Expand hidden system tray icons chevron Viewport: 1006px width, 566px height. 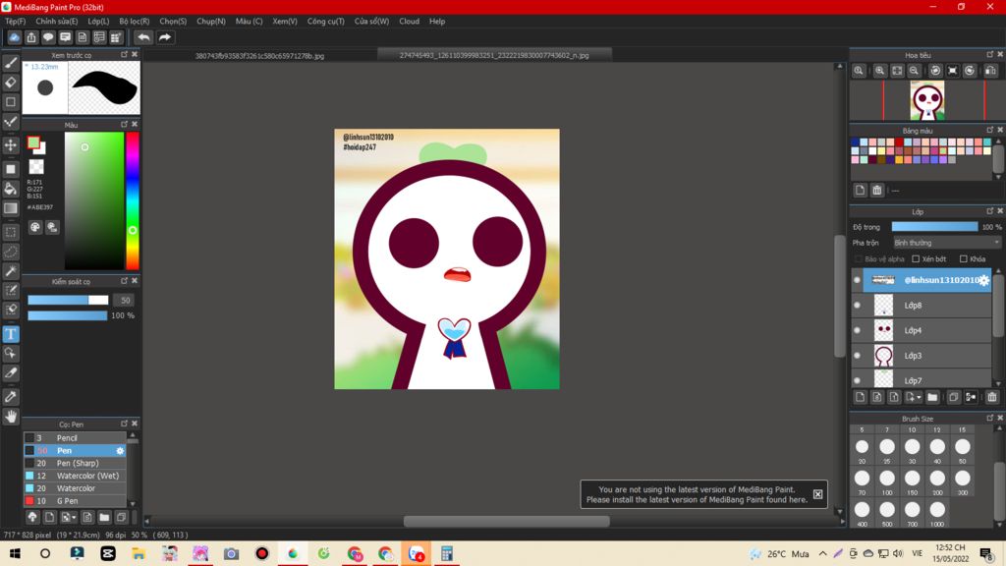click(x=822, y=553)
